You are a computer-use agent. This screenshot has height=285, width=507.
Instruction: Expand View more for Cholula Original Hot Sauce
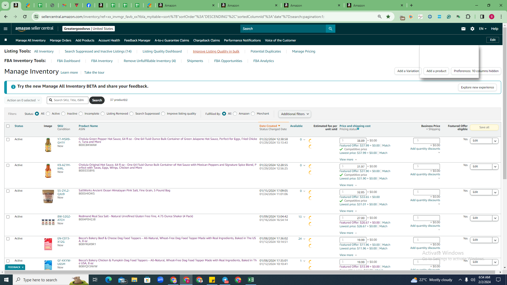pyautogui.click(x=348, y=185)
